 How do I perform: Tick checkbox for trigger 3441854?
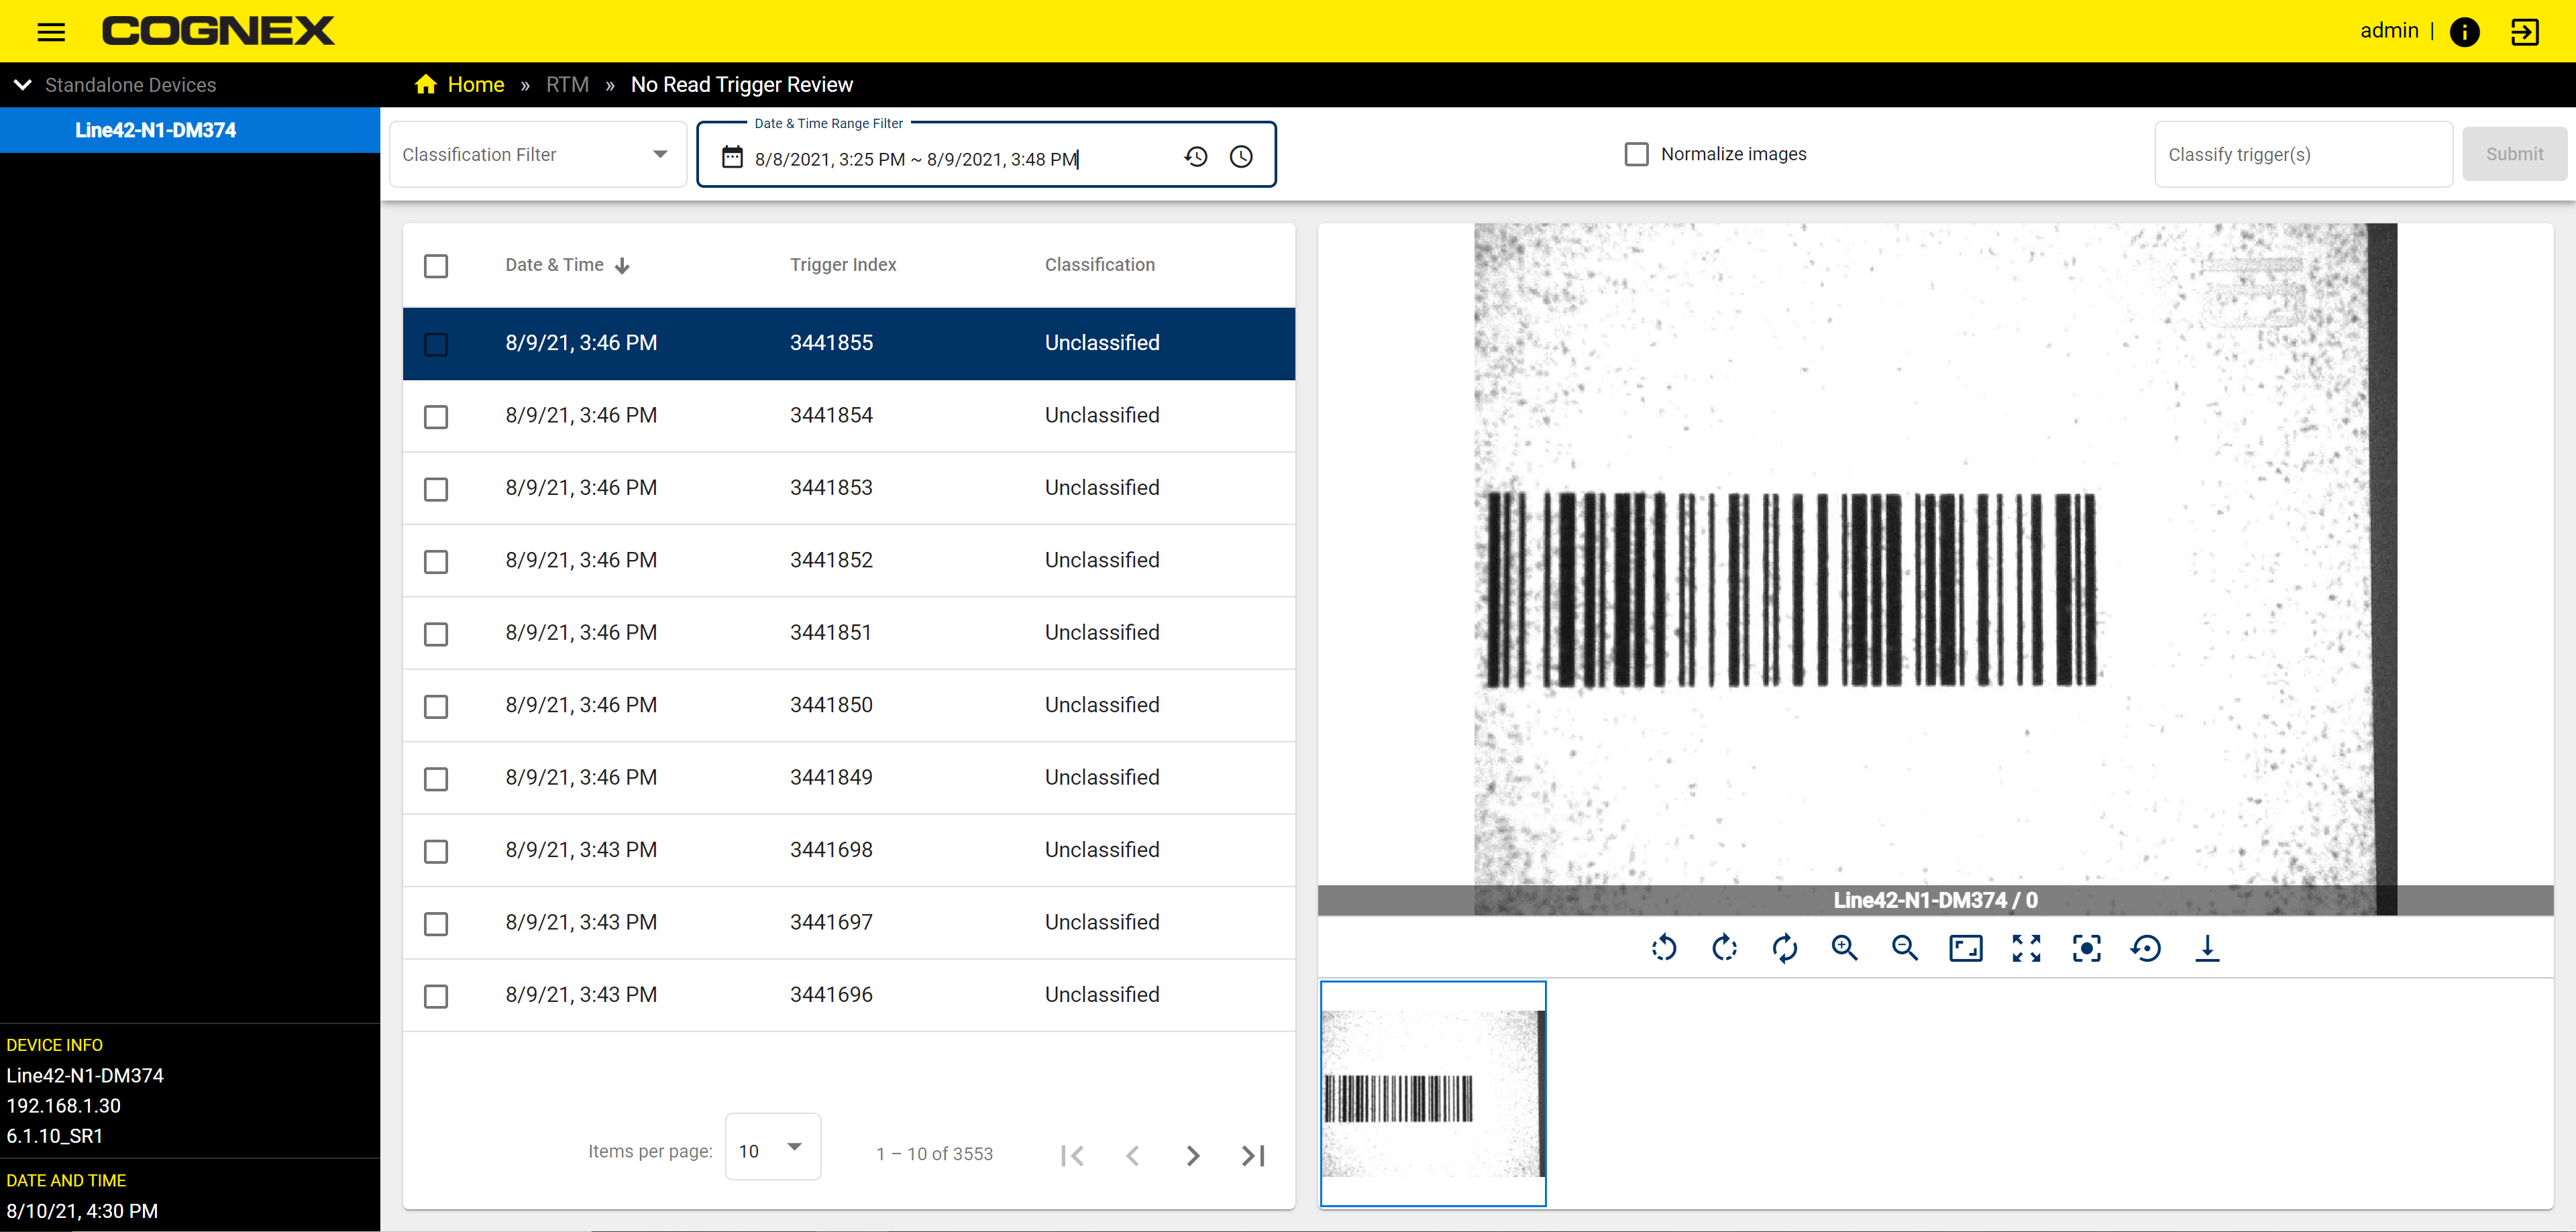click(436, 416)
